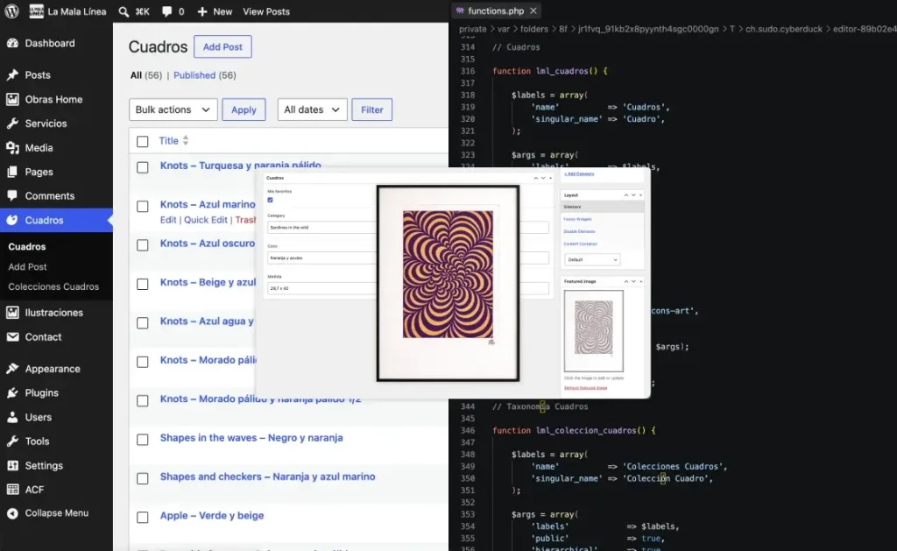Viewport: 897px width, 551px height.
Task: Open Colecciones Cuadros in the sidebar submenu
Action: point(53,286)
